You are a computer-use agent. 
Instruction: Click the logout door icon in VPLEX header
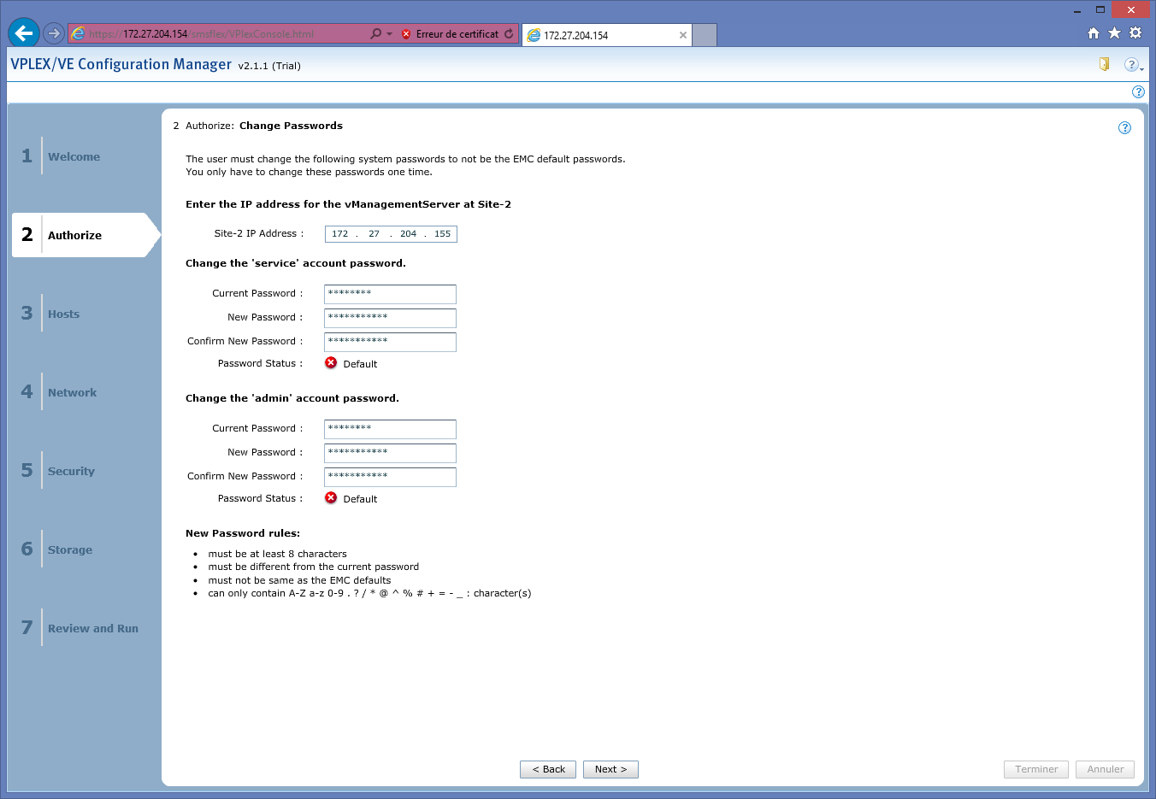click(x=1104, y=64)
